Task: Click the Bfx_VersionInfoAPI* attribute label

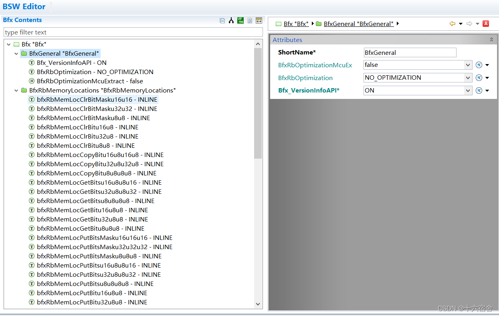Action: click(309, 91)
